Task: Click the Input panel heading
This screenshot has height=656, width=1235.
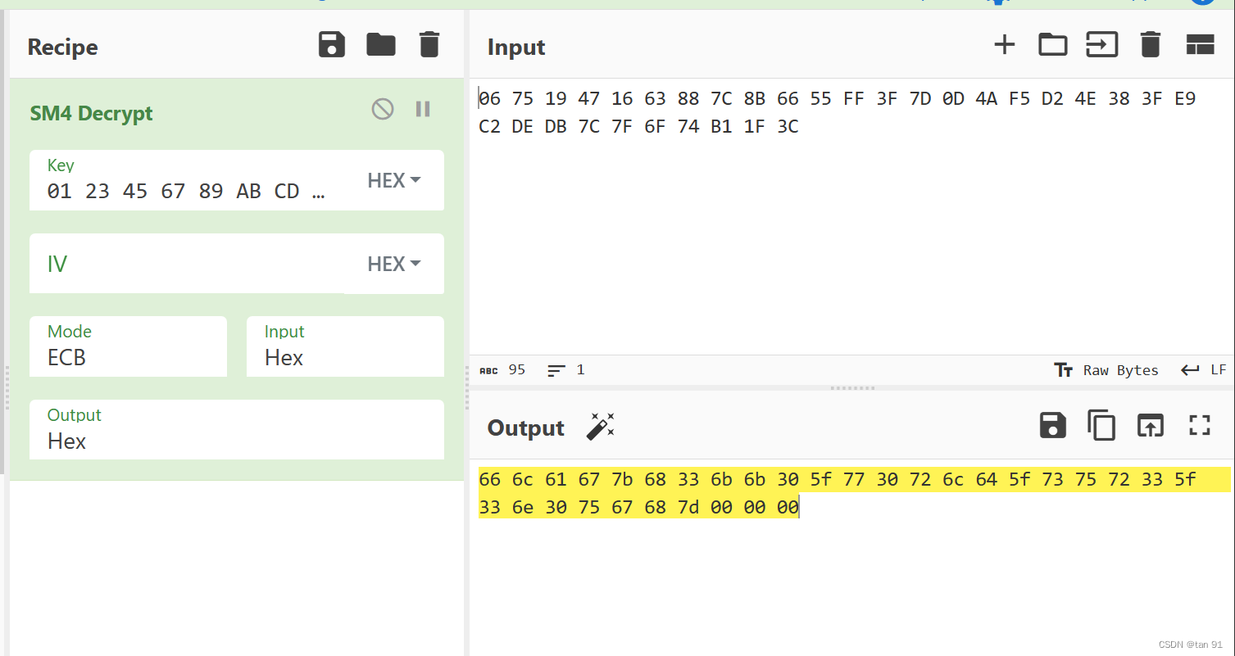Action: (516, 48)
